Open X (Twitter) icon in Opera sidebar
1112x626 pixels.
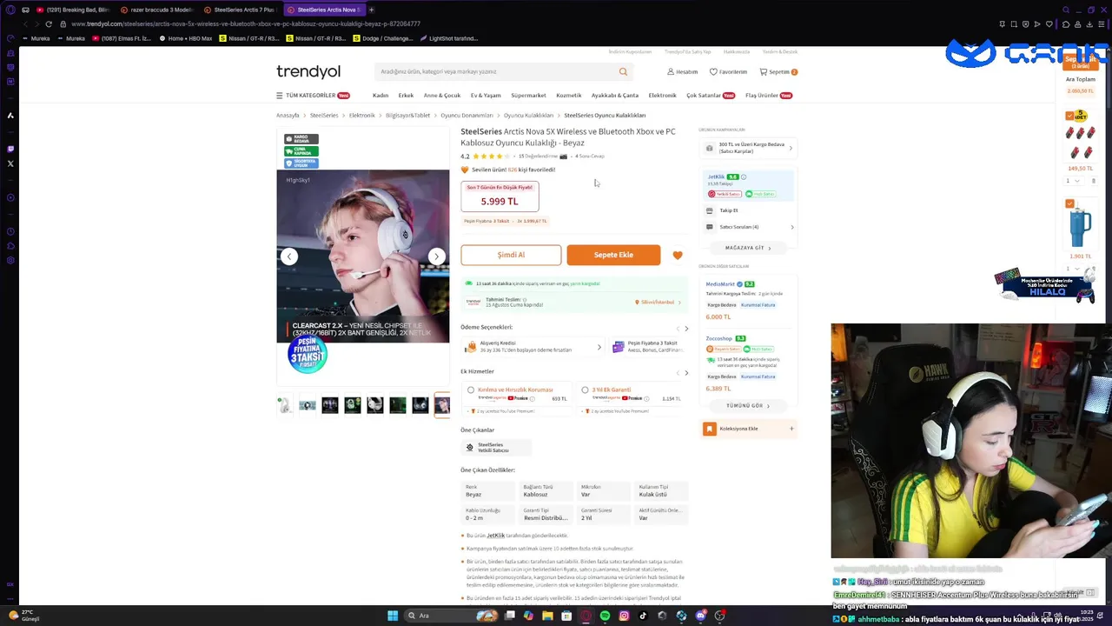[10, 163]
